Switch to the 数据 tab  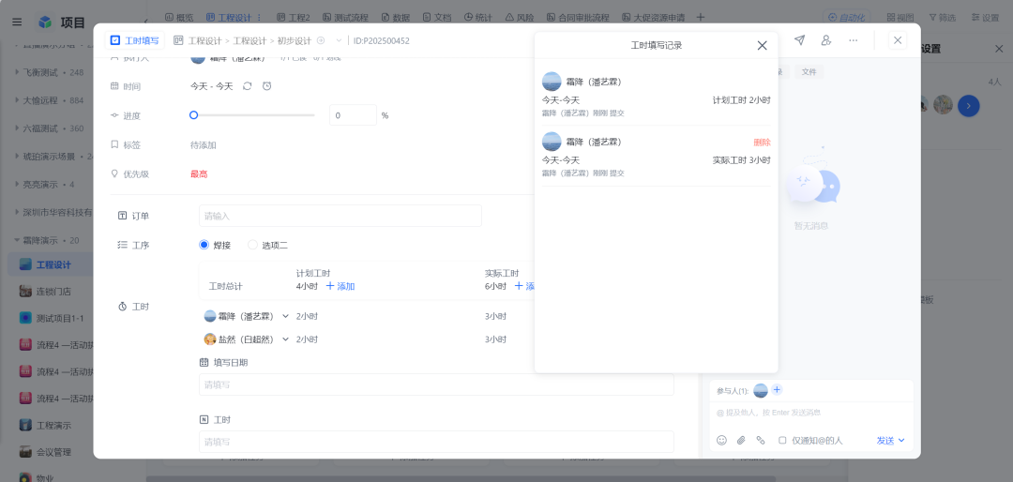tap(396, 18)
